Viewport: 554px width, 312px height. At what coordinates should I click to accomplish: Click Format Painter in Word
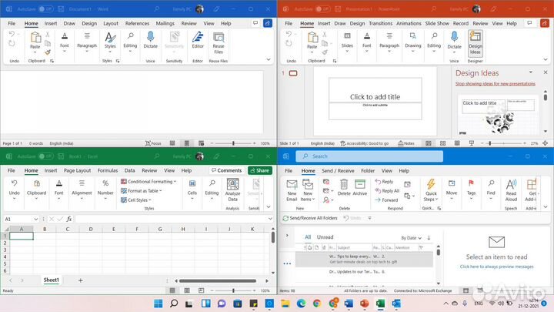[48, 52]
